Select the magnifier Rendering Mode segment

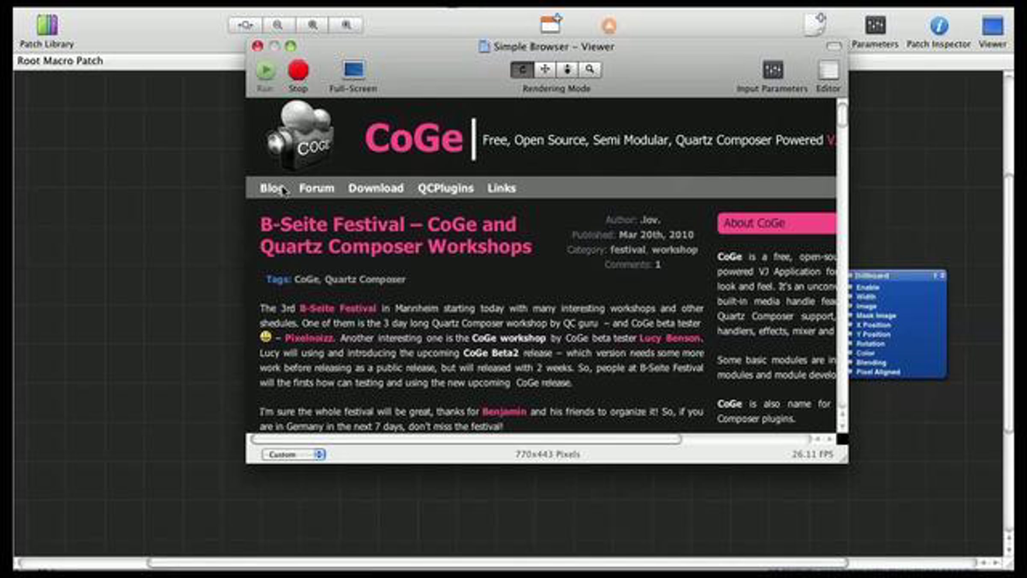click(x=590, y=70)
